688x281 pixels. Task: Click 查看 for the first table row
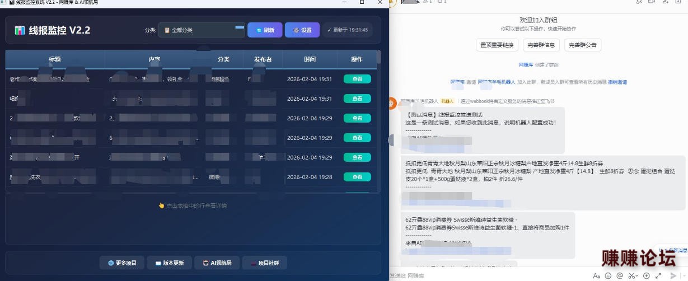coord(357,79)
